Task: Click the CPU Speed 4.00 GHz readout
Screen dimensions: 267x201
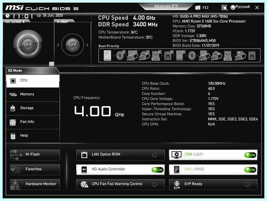Action: 127,18
